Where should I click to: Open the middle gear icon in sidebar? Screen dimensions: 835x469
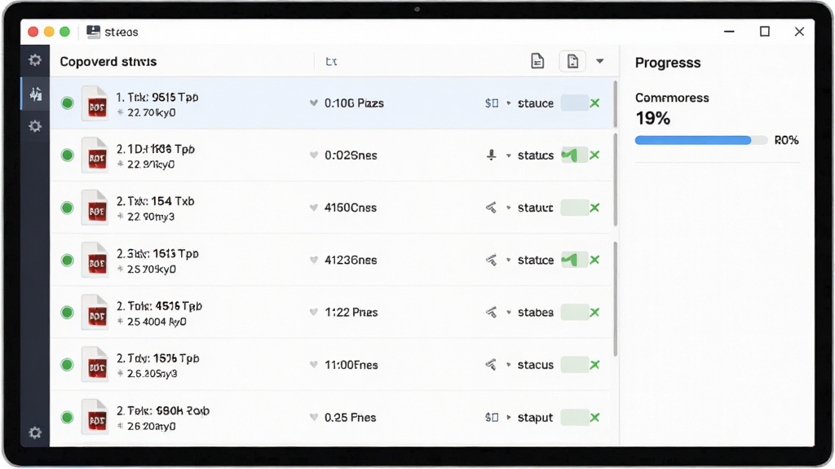[x=35, y=126]
